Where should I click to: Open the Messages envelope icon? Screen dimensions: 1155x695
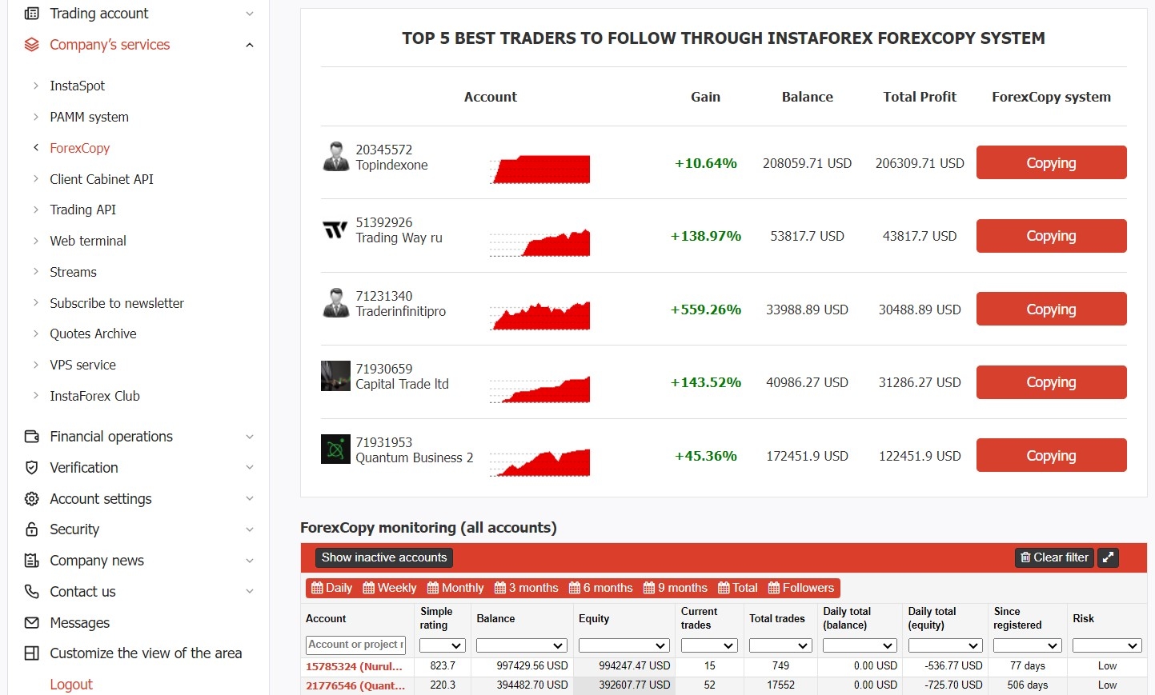click(30, 622)
